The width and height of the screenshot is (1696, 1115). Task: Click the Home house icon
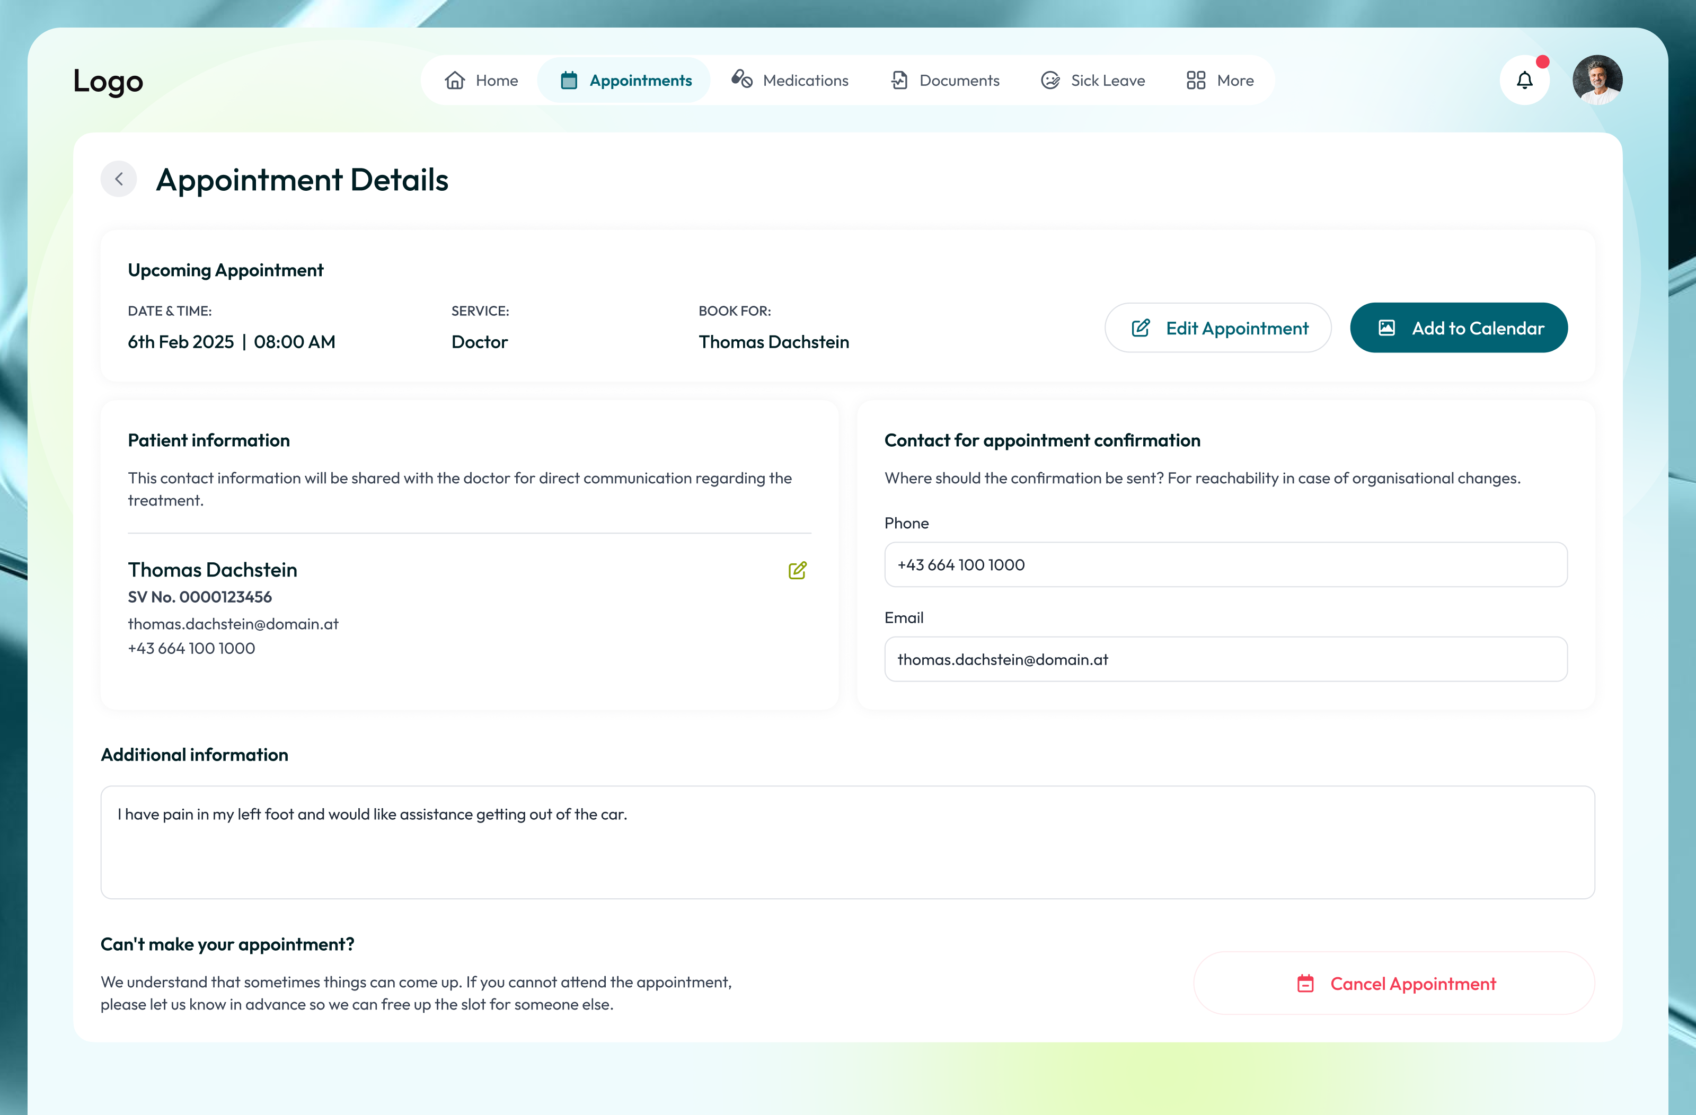click(455, 81)
